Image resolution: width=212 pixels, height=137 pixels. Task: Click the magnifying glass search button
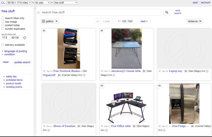pyautogui.click(x=167, y=12)
